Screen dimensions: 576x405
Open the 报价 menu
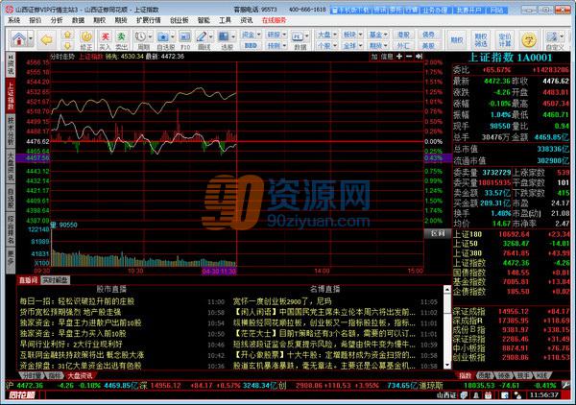click(35, 20)
